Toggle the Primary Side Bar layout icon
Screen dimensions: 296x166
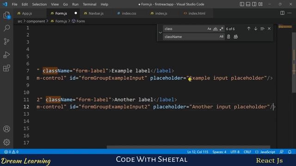242,4
